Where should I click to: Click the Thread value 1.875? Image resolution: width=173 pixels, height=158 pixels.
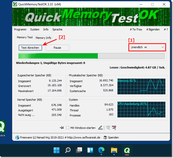(x=110, y=110)
